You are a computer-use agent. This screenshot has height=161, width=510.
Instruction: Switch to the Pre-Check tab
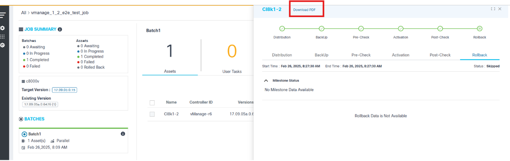point(361,55)
